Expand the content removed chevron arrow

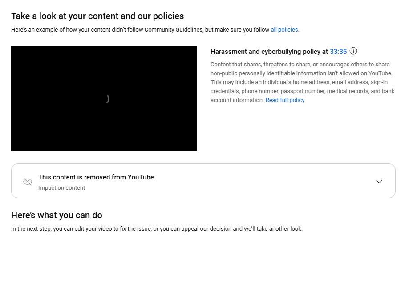[379, 182]
